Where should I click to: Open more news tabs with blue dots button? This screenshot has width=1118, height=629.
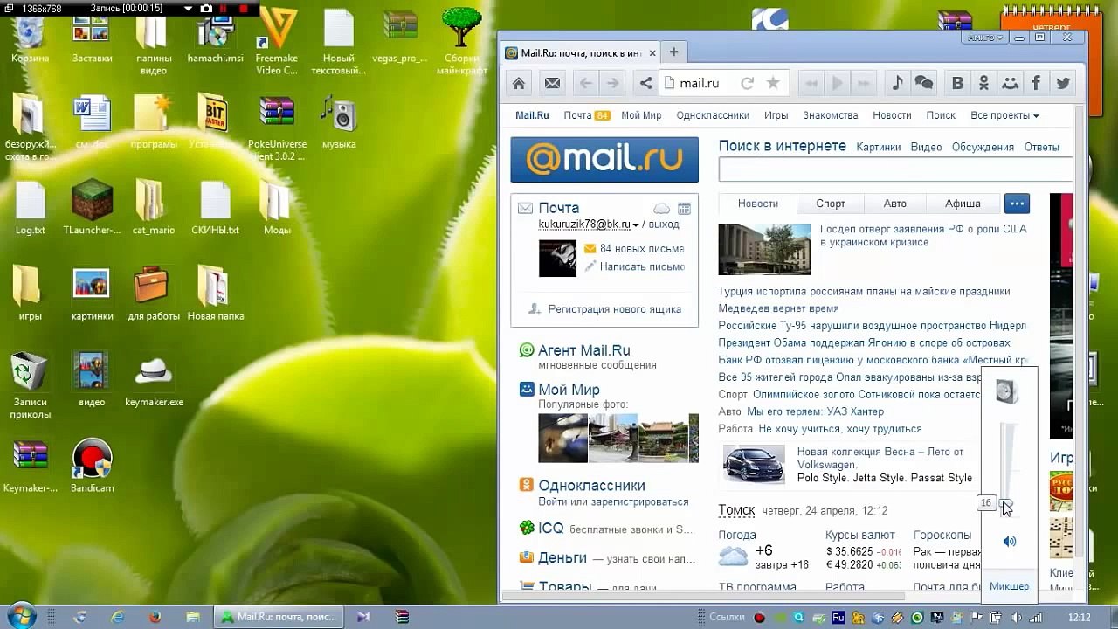(1017, 204)
